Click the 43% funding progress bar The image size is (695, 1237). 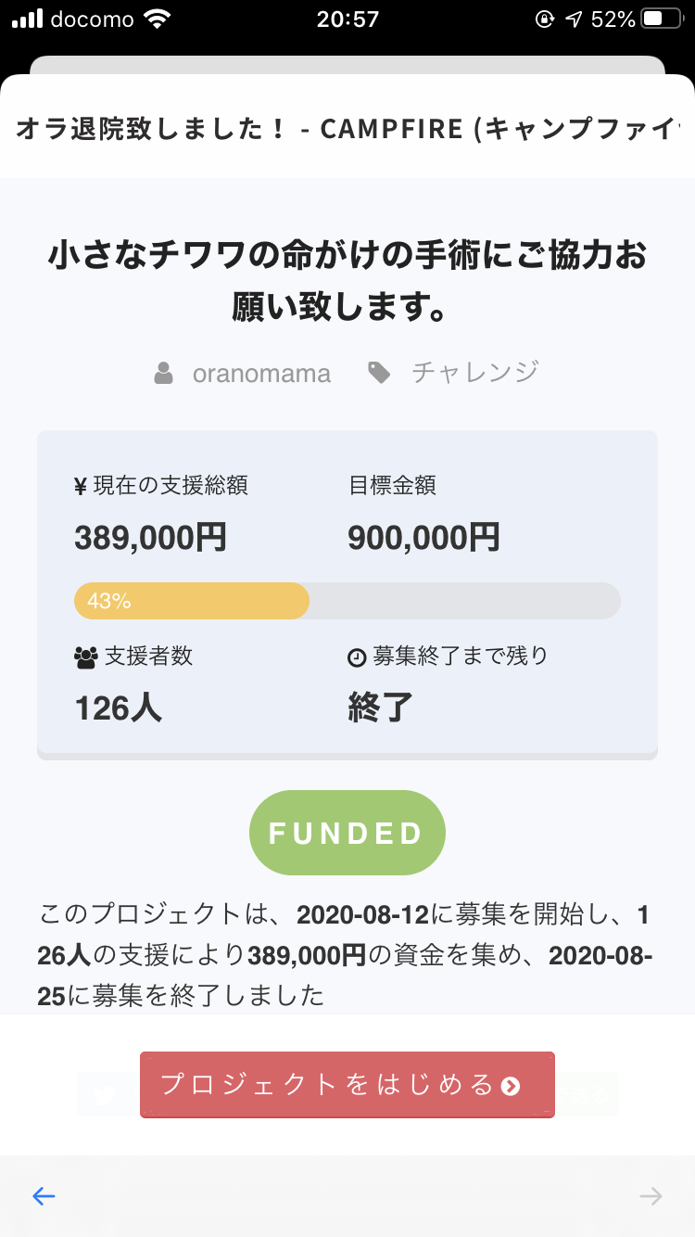347,601
